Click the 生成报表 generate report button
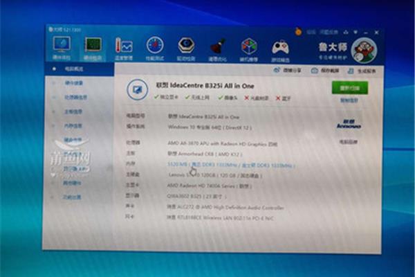 (x=362, y=71)
